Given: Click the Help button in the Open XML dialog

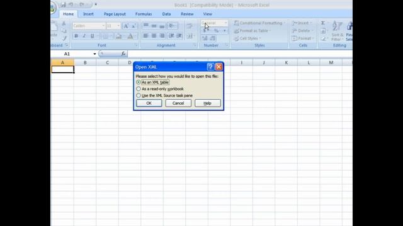Looking at the screenshot, I should click(x=208, y=103).
